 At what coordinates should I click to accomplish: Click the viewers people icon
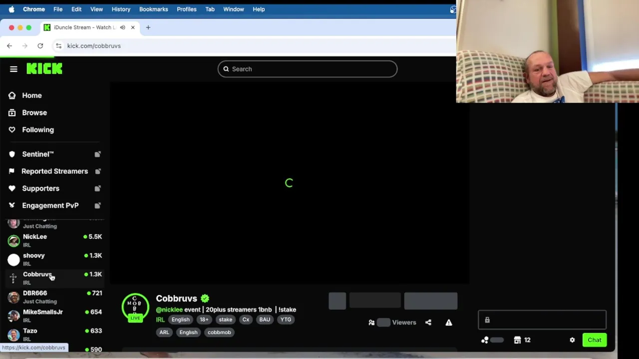(x=371, y=323)
